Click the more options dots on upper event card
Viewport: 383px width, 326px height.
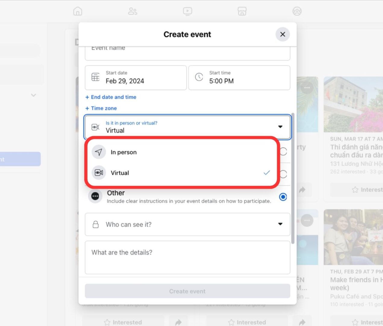(x=307, y=88)
